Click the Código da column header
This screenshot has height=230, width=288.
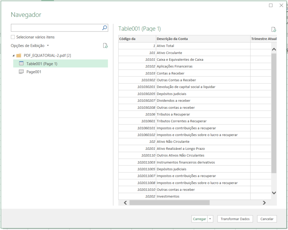(x=137, y=39)
